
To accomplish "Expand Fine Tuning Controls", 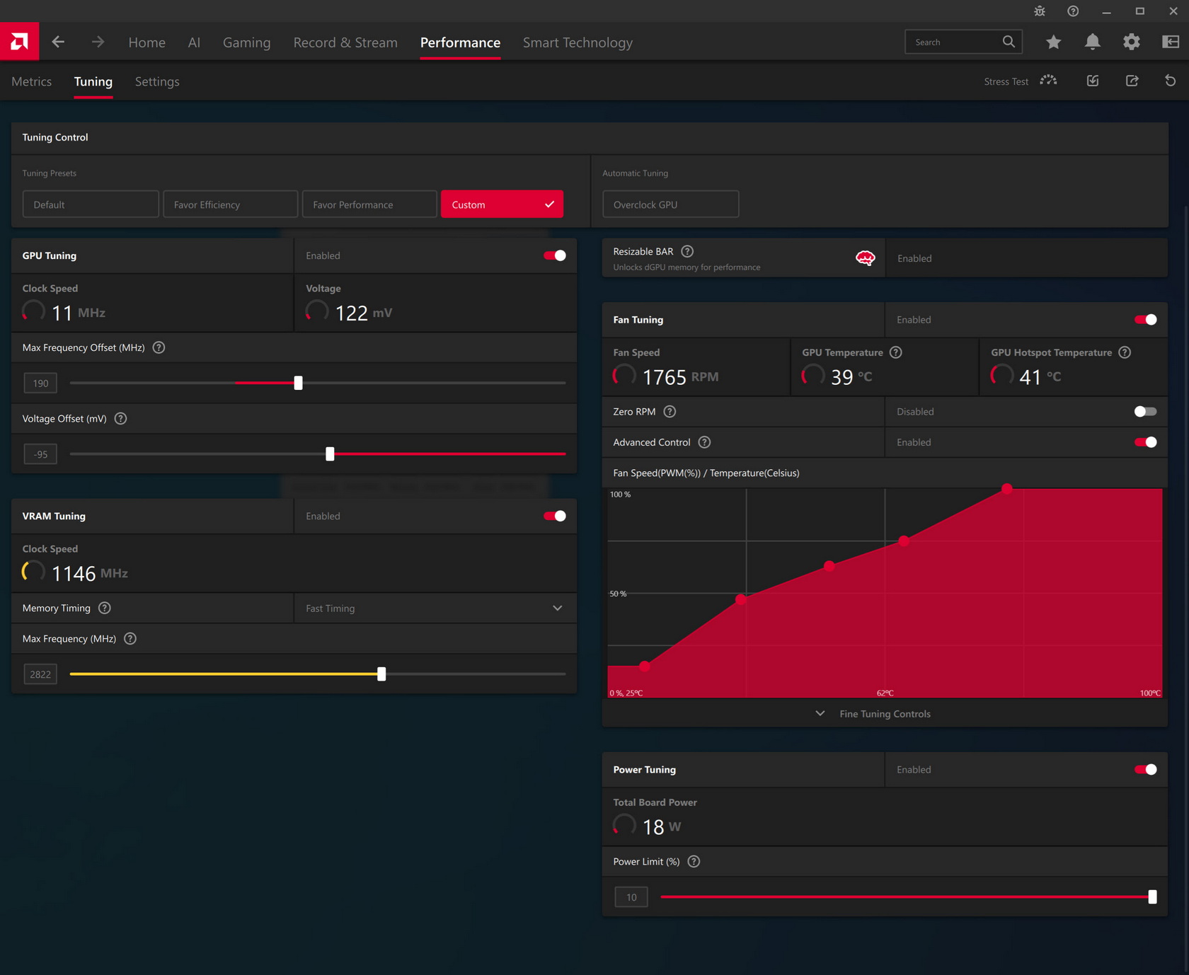I will pos(884,714).
